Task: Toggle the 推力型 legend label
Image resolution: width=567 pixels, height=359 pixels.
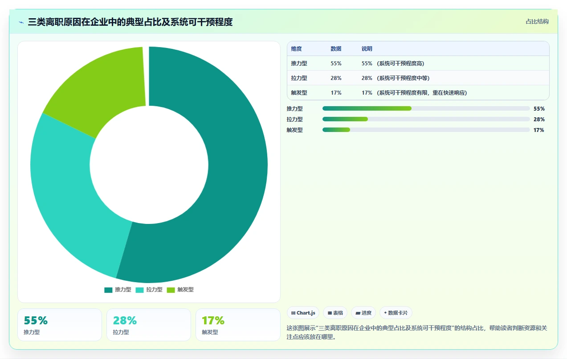Action: pyautogui.click(x=123, y=290)
